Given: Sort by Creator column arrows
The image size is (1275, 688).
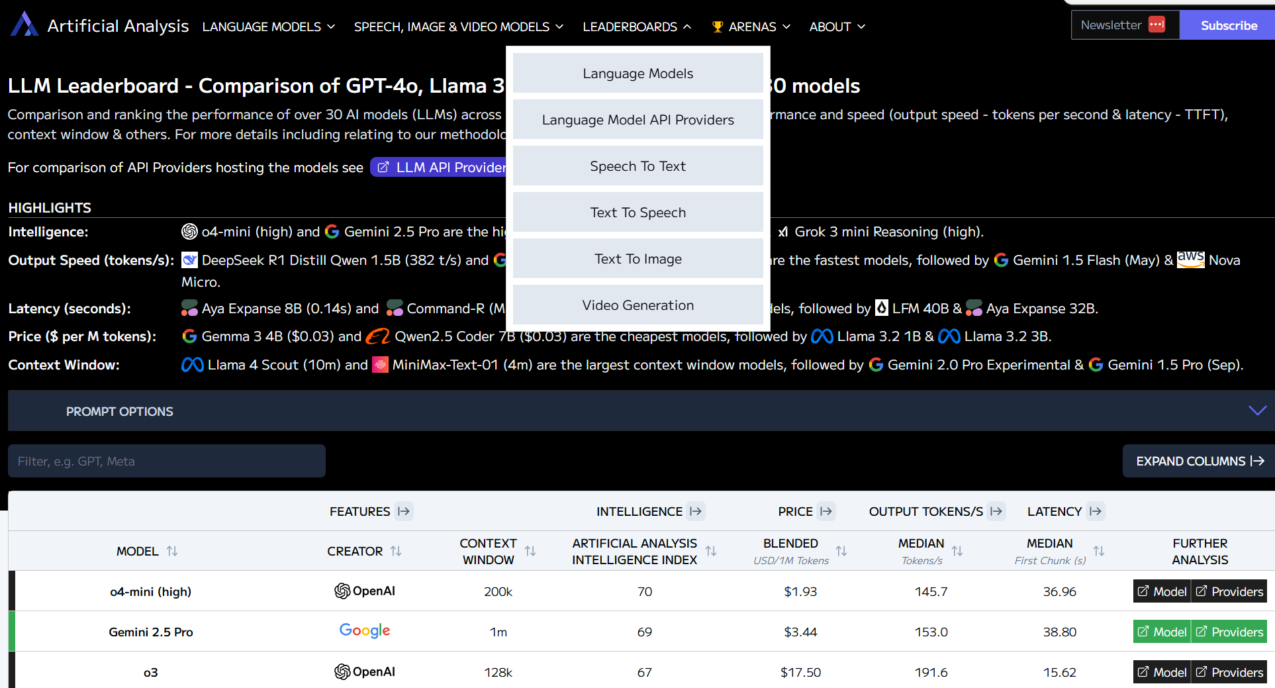Looking at the screenshot, I should coord(396,551).
